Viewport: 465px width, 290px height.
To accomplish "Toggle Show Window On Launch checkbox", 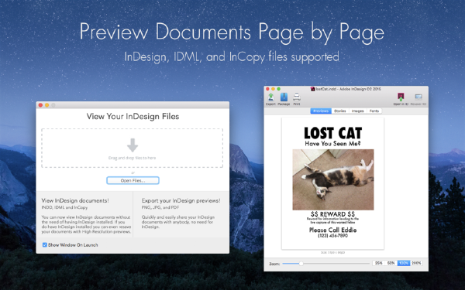I will (45, 244).
